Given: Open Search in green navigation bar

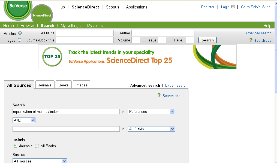Looking at the screenshot, I should (47, 26).
